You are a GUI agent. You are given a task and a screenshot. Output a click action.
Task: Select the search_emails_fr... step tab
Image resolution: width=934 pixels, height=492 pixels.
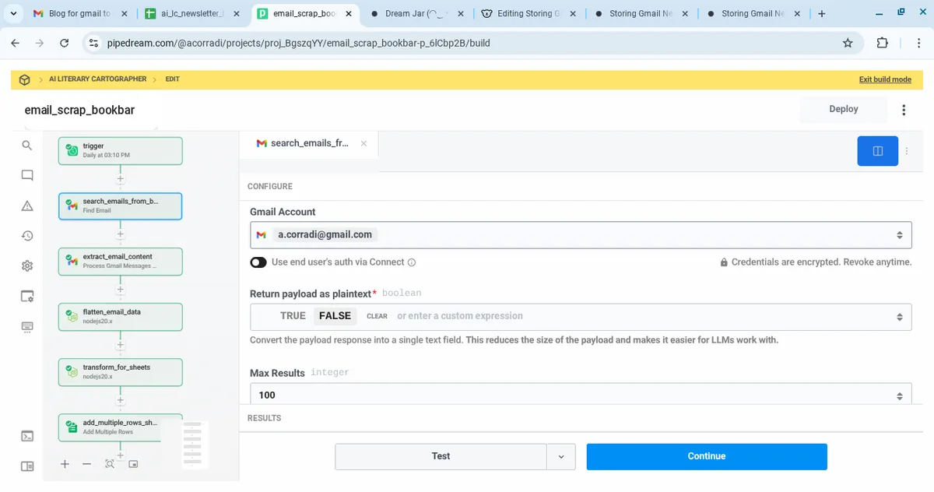click(x=308, y=143)
